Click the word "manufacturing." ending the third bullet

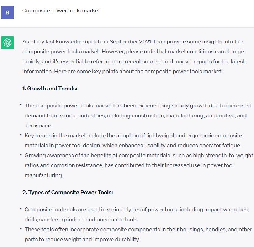(x=43, y=175)
